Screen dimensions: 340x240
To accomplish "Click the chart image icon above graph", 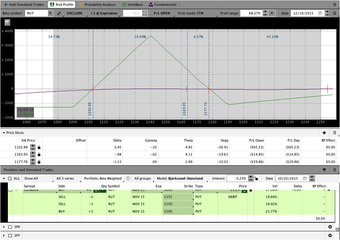I will click(7, 23).
